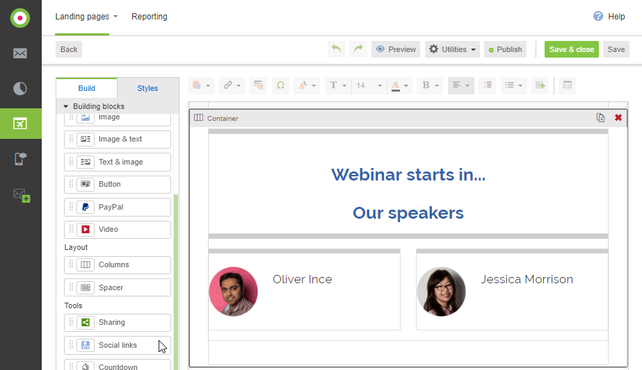Insert special character with Omega icon
This screenshot has width=642, height=370.
coord(280,85)
